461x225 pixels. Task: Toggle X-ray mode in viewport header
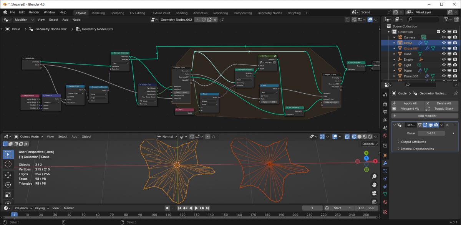point(348,136)
